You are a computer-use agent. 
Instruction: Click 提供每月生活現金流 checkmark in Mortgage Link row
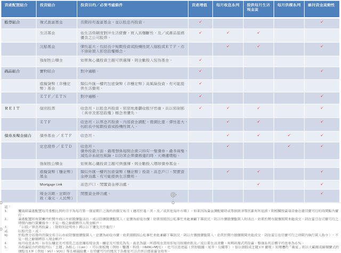pos(258,184)
